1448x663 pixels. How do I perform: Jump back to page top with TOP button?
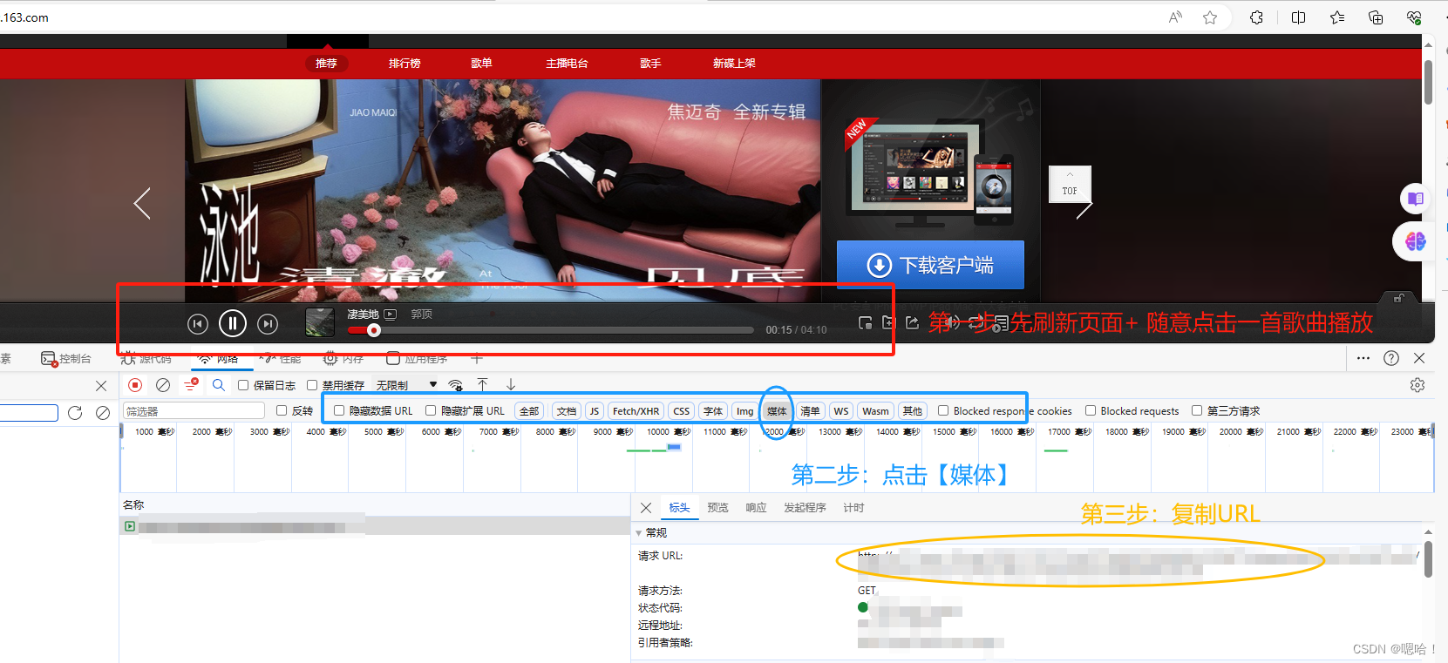[1070, 185]
